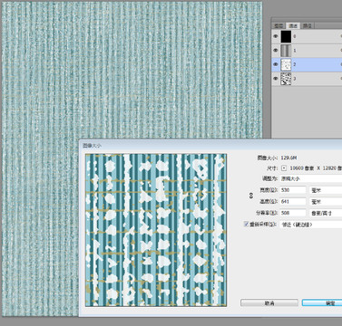Click the width (宽度) value field 530
This screenshot has width=342, height=326.
click(x=293, y=190)
